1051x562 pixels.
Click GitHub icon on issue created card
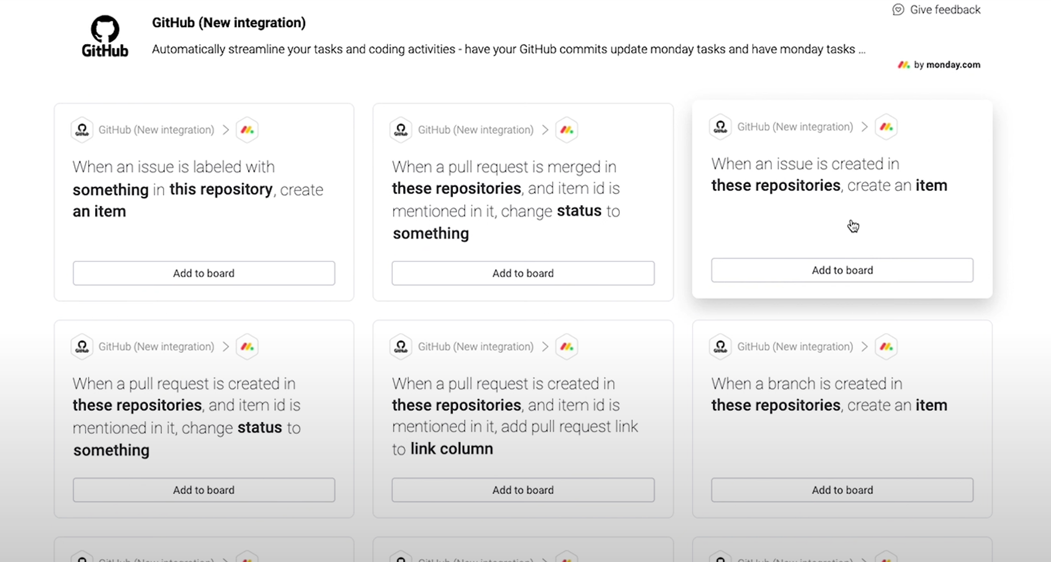[720, 127]
